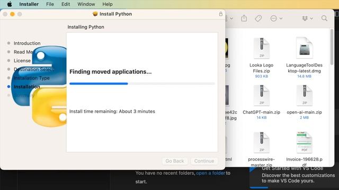
Task: Open the Edit menu
Action: (66, 4)
